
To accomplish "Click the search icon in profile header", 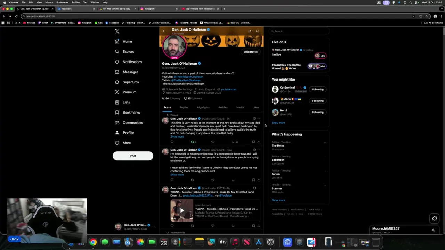I will (x=257, y=31).
